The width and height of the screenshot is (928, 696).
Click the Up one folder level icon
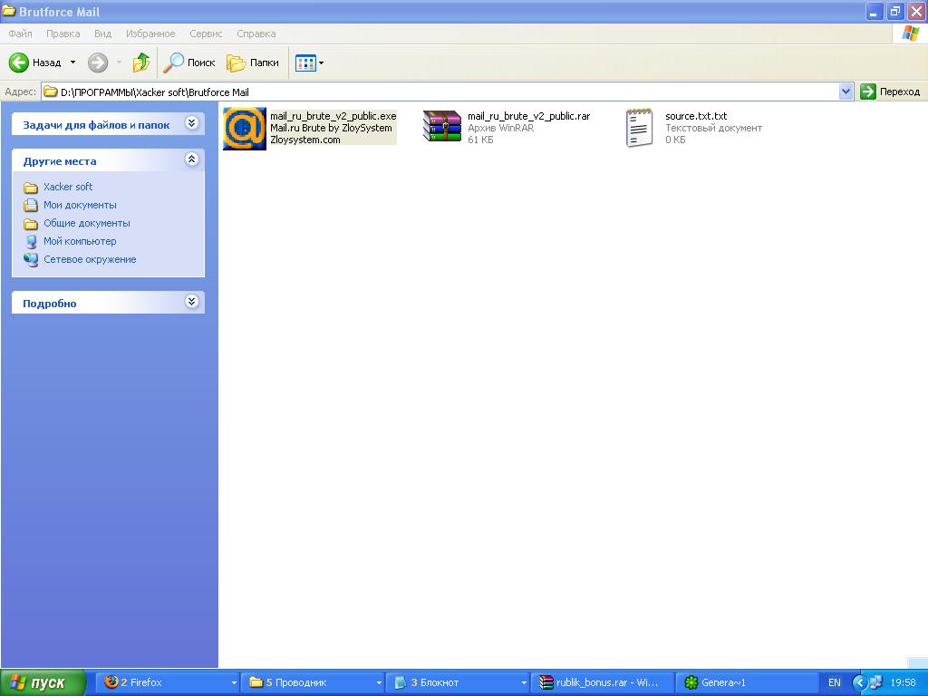(141, 63)
